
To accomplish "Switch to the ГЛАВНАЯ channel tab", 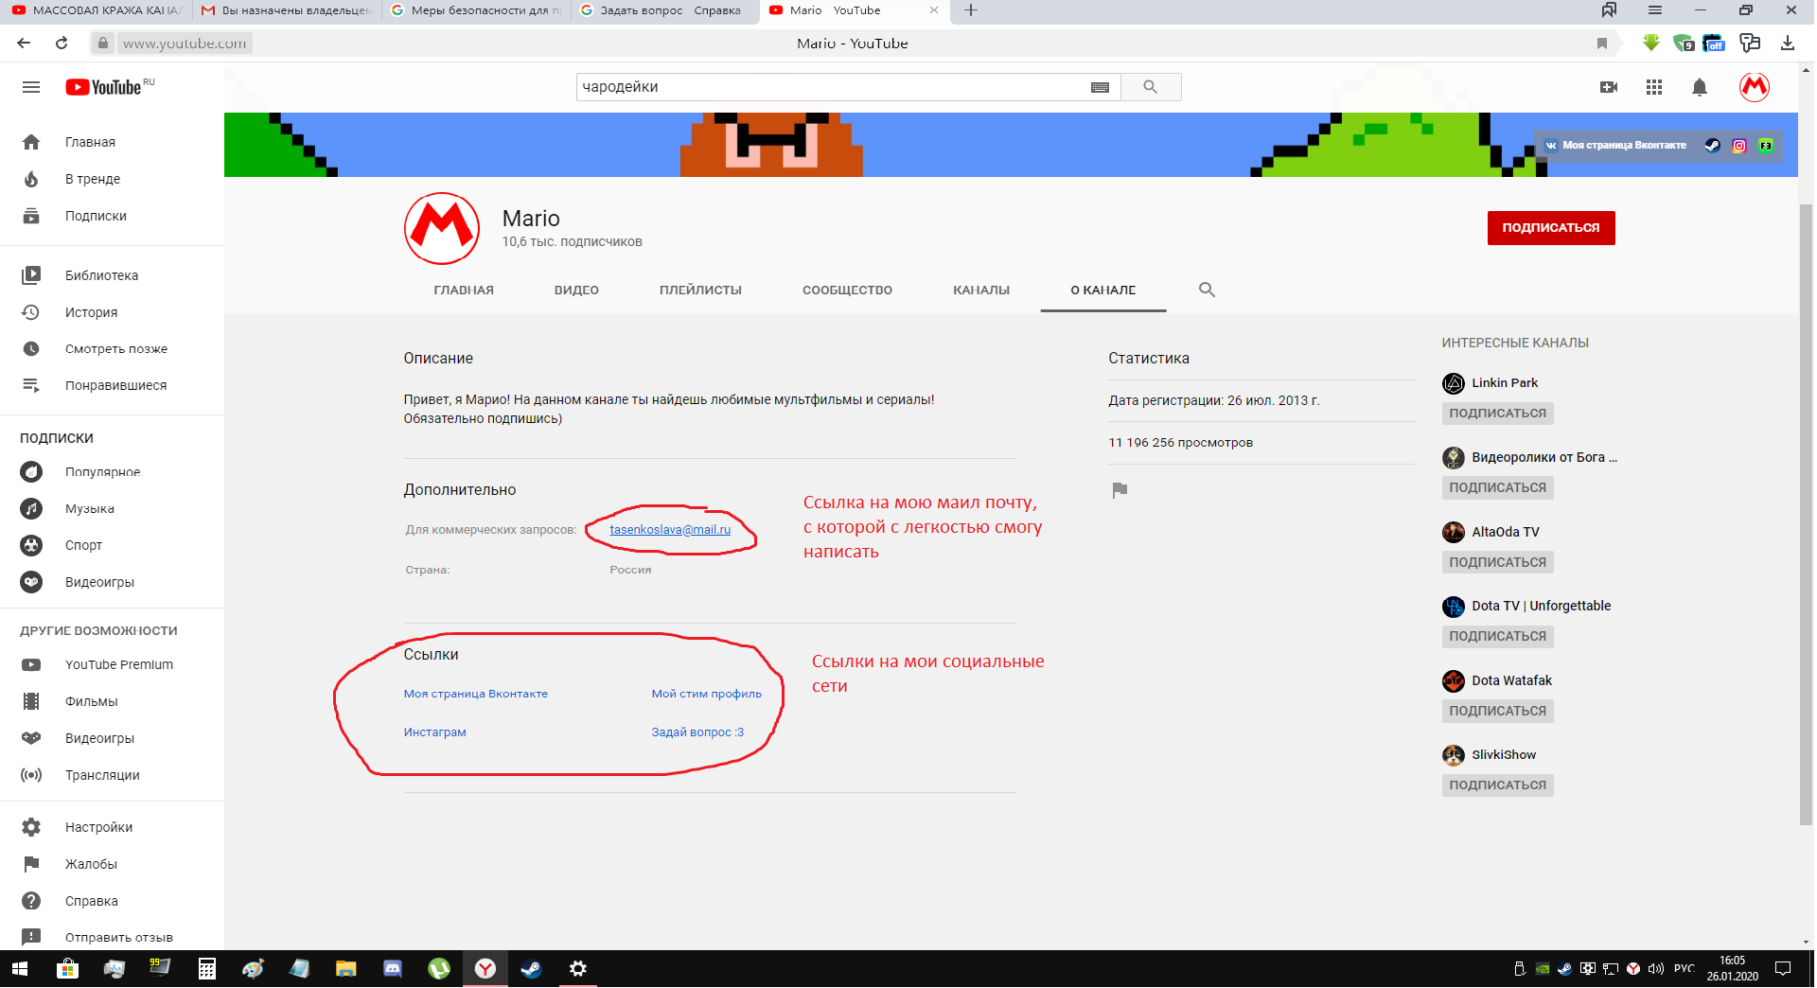I will (x=464, y=291).
